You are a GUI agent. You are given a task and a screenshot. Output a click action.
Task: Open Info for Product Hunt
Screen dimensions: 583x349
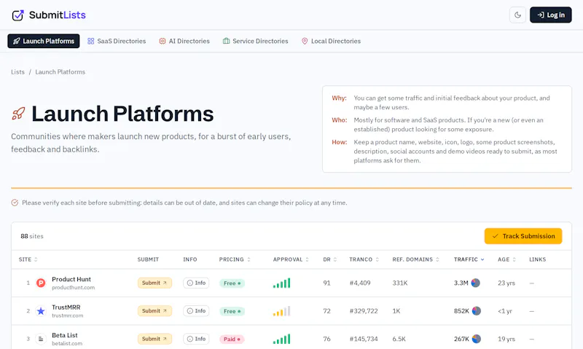pyautogui.click(x=196, y=283)
